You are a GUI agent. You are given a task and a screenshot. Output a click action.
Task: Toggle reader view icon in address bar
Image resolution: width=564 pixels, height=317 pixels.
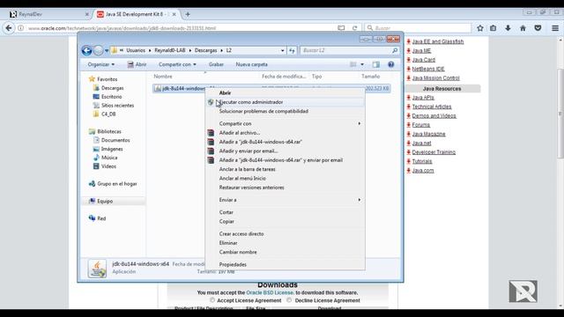point(341,27)
